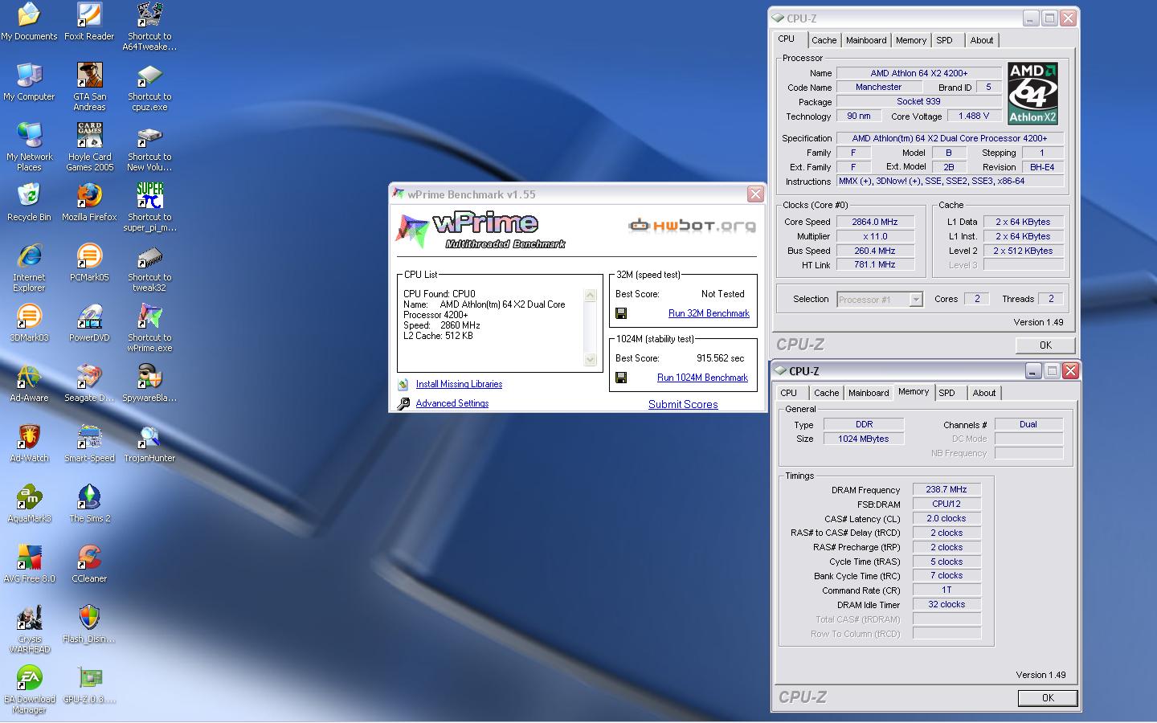
Task: Launch The Sims 2 icon
Action: 89,504
